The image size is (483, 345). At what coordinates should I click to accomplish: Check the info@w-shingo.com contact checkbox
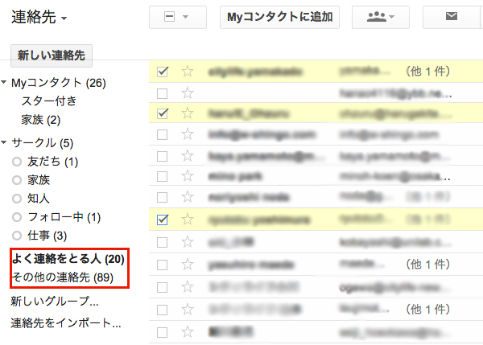pyautogui.click(x=163, y=133)
